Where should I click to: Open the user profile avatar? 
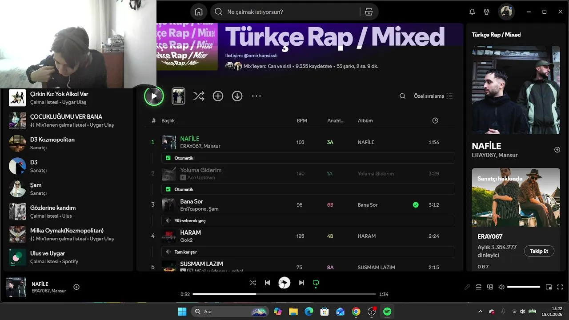[506, 12]
